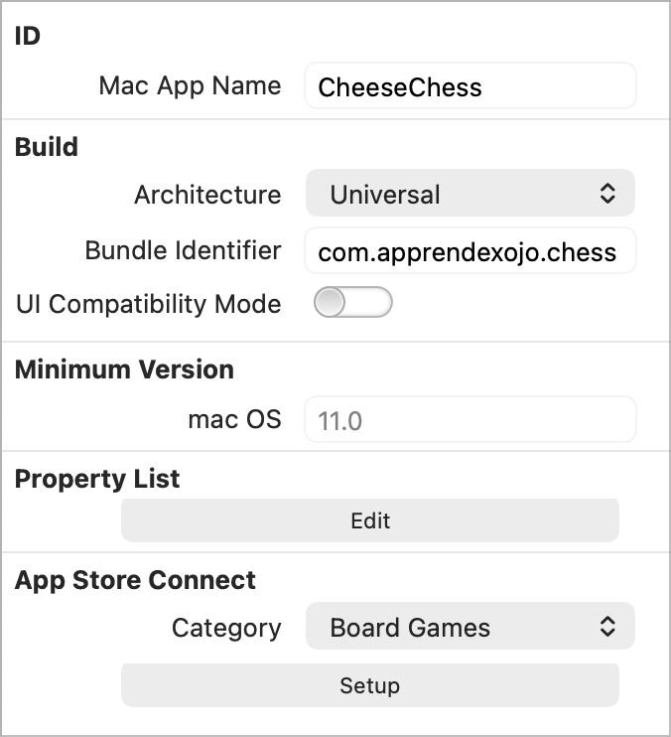Screen dimensions: 671x737
Task: Click the Category label text
Action: coord(226,628)
